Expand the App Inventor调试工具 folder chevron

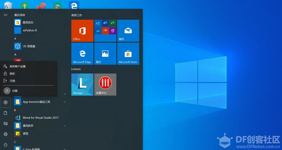(65, 102)
